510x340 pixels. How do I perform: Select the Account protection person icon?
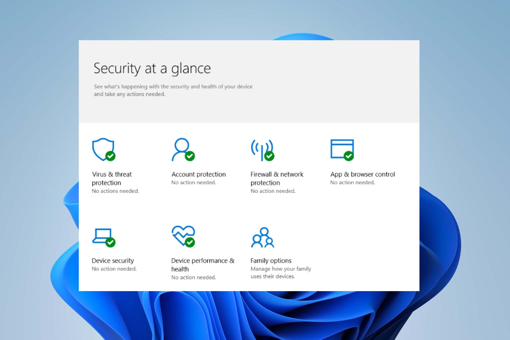(x=182, y=149)
